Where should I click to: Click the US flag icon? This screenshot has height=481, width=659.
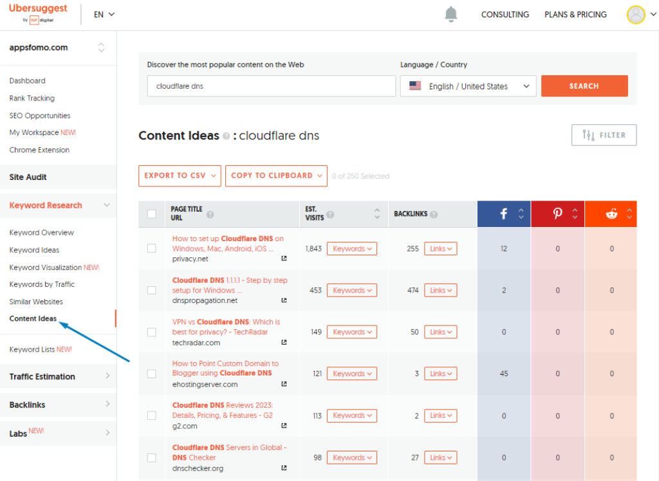coord(415,86)
